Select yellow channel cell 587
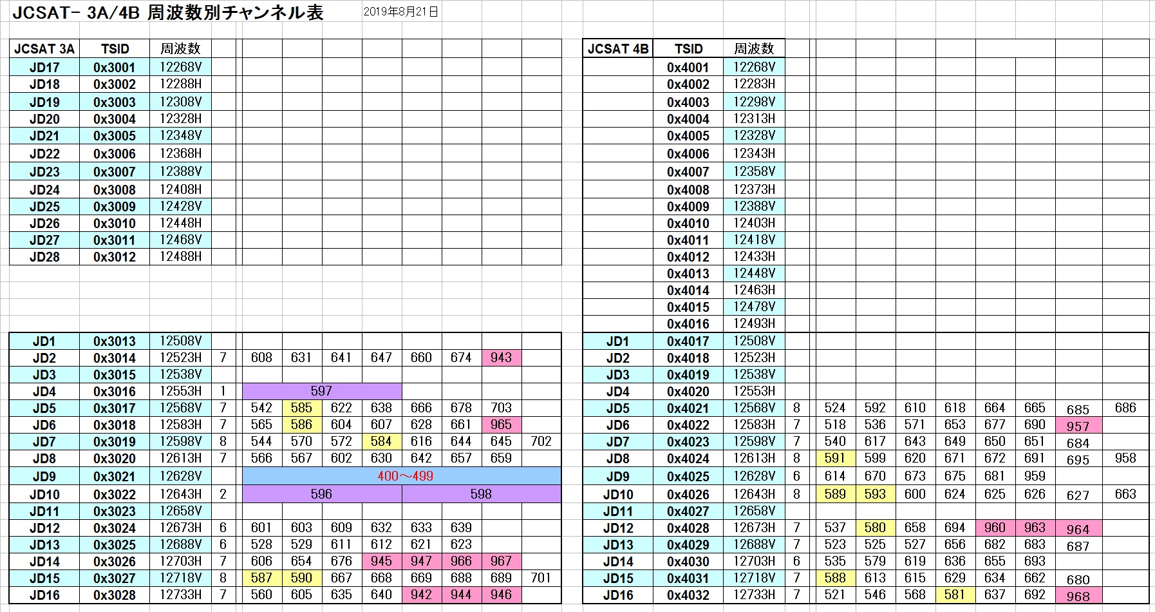 coord(262,578)
